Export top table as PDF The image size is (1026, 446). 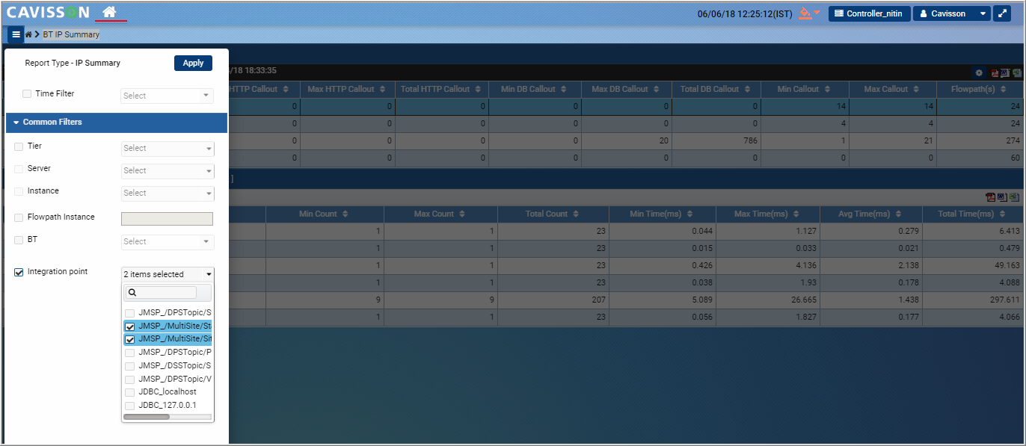[995, 72]
